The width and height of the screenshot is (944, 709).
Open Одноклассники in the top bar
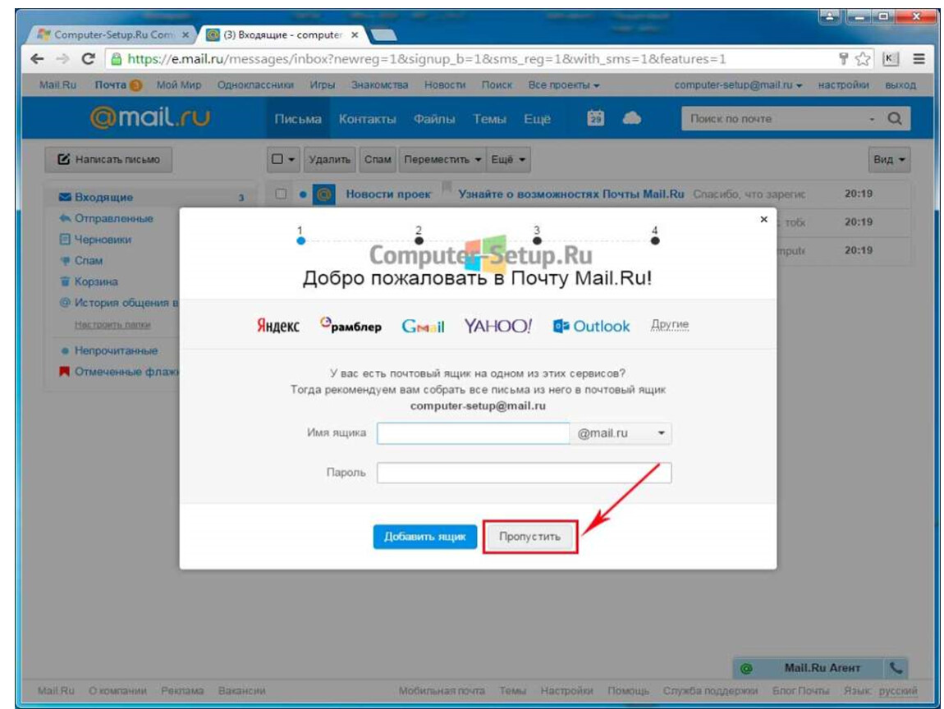[x=255, y=85]
